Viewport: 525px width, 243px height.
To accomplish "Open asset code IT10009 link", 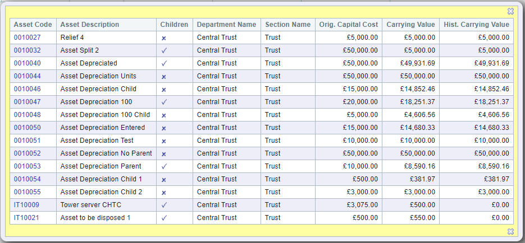I will (x=26, y=204).
